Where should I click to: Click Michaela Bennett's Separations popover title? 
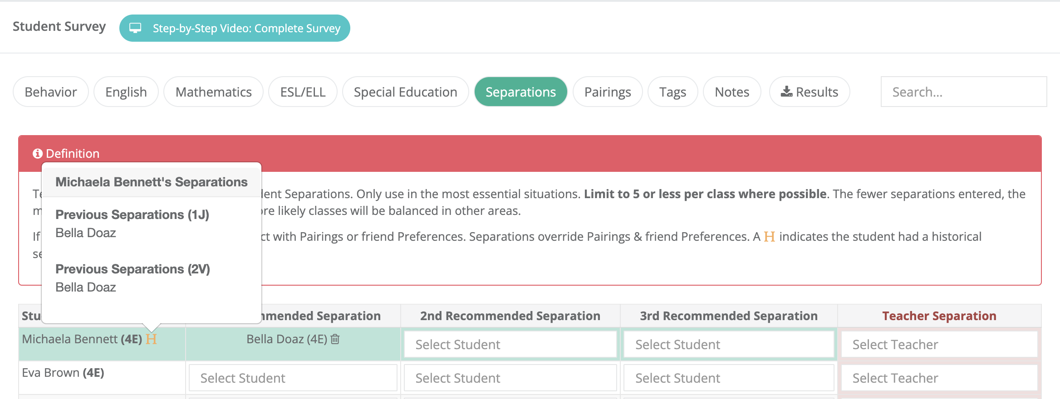(x=152, y=182)
